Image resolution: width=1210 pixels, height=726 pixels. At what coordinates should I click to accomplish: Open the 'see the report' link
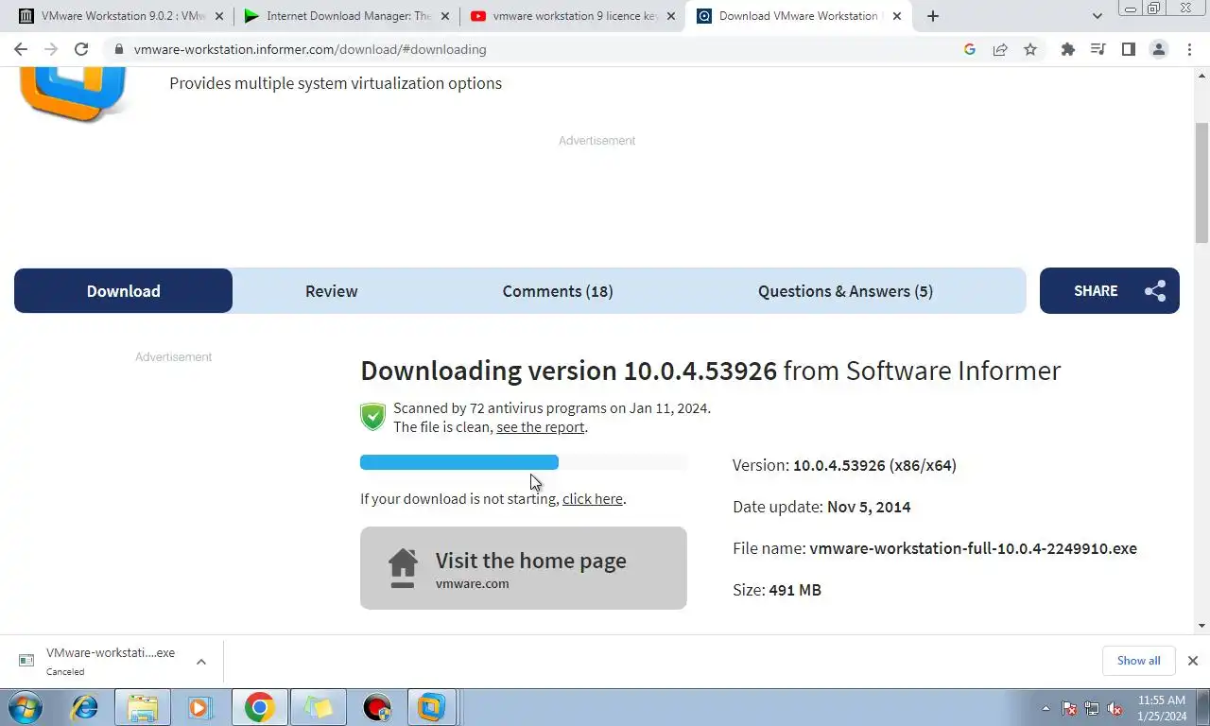(x=541, y=427)
